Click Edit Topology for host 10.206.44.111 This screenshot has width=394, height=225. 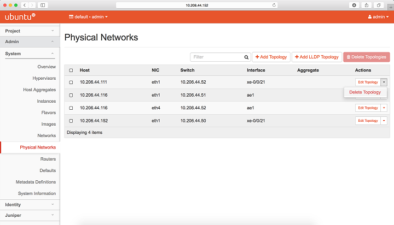[368, 82]
